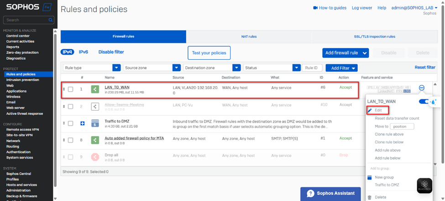Click the How-to guides video icon
The width and height of the screenshot is (445, 201).
(315, 8)
